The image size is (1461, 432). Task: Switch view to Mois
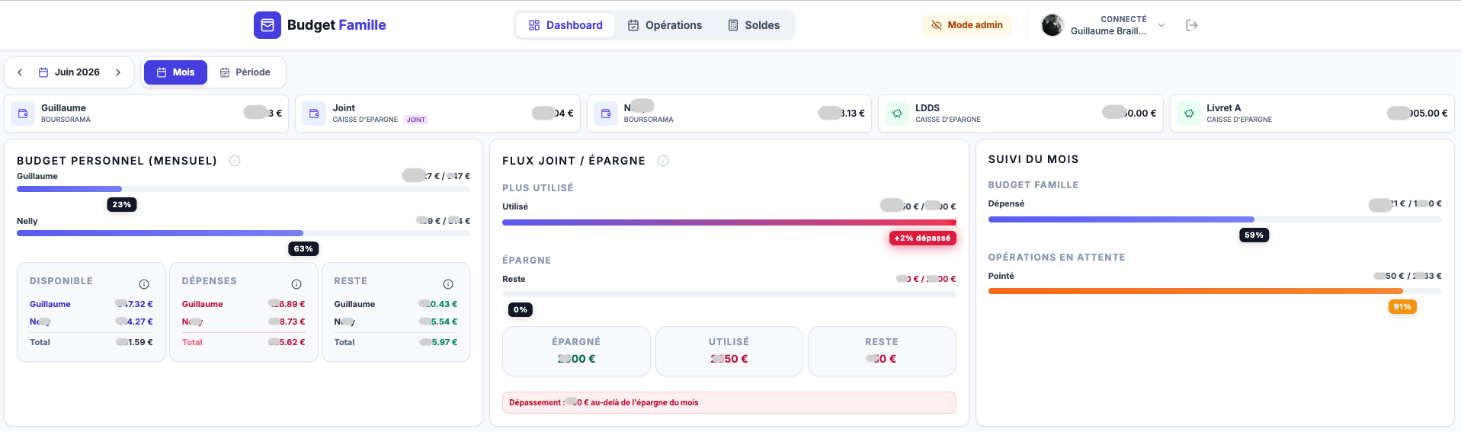(175, 72)
